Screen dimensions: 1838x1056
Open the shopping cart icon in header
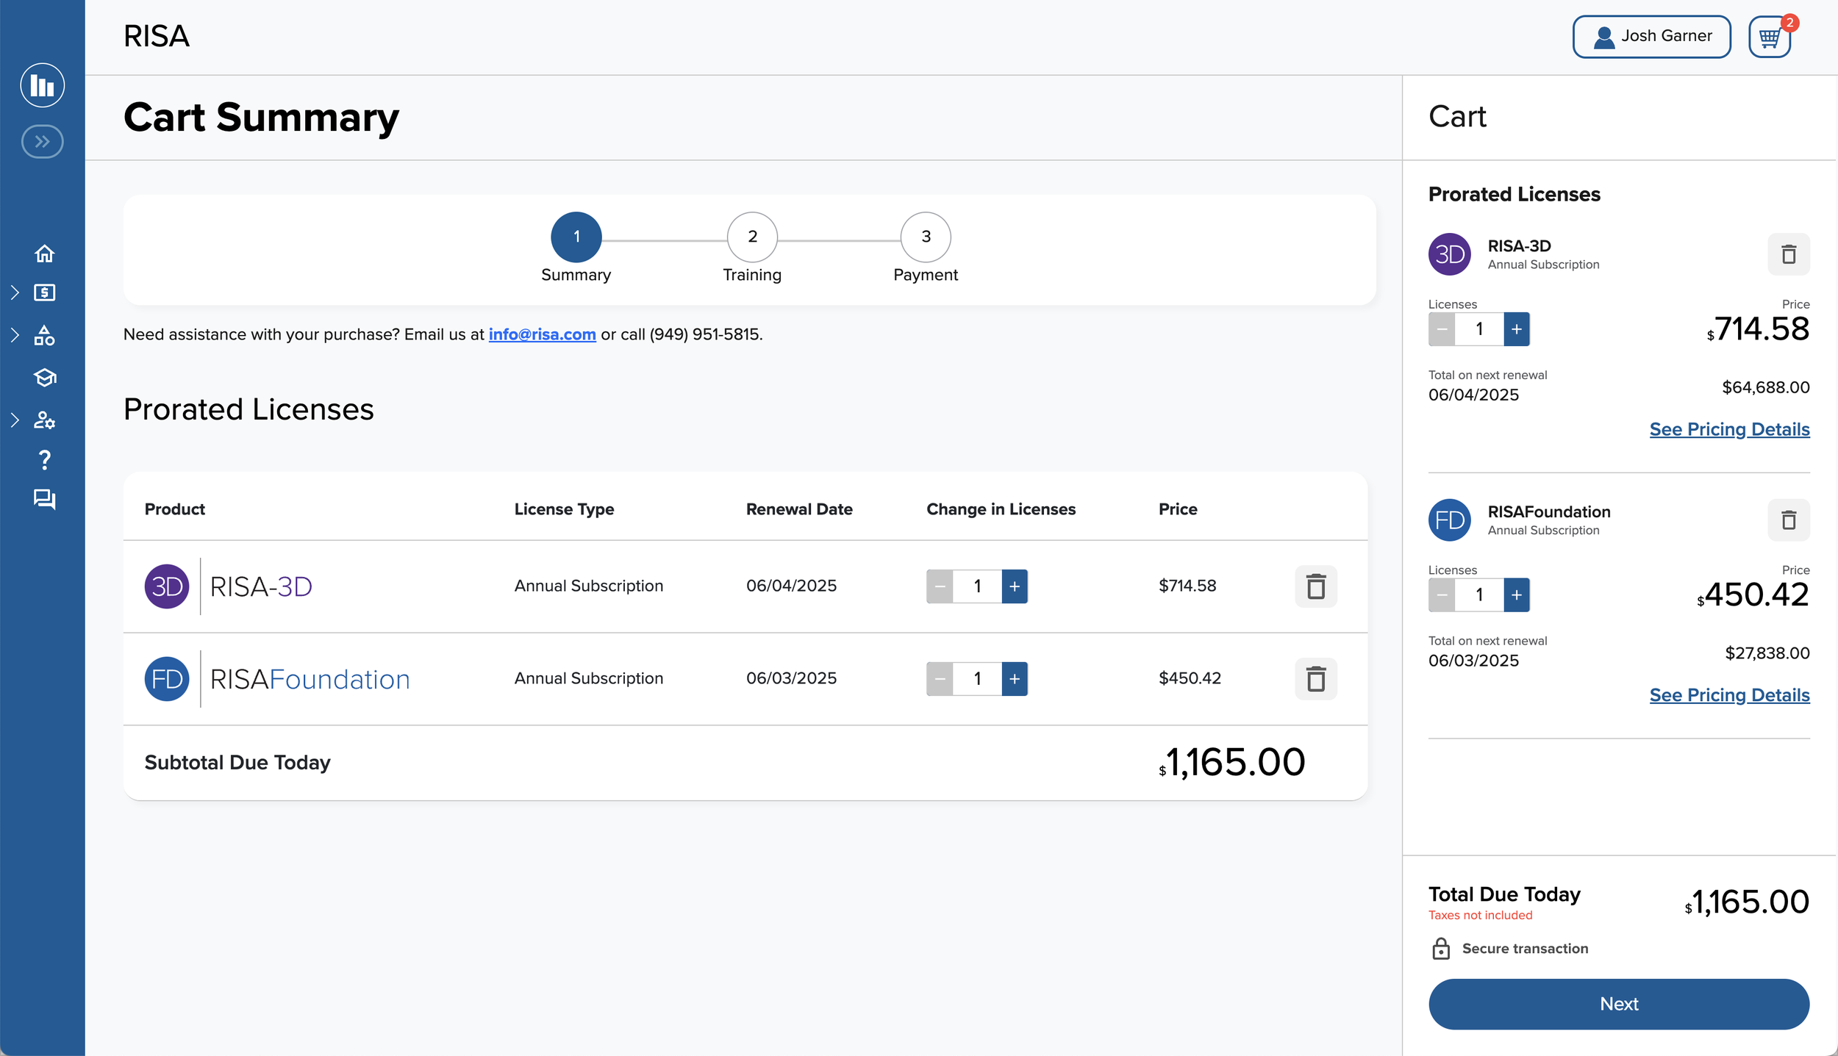tap(1770, 37)
